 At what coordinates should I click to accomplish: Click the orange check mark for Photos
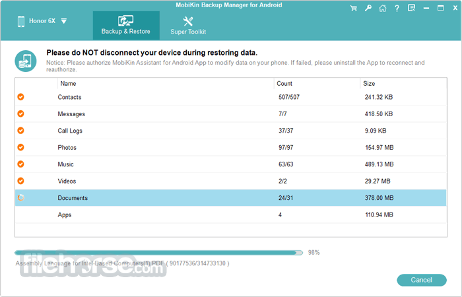(x=20, y=147)
